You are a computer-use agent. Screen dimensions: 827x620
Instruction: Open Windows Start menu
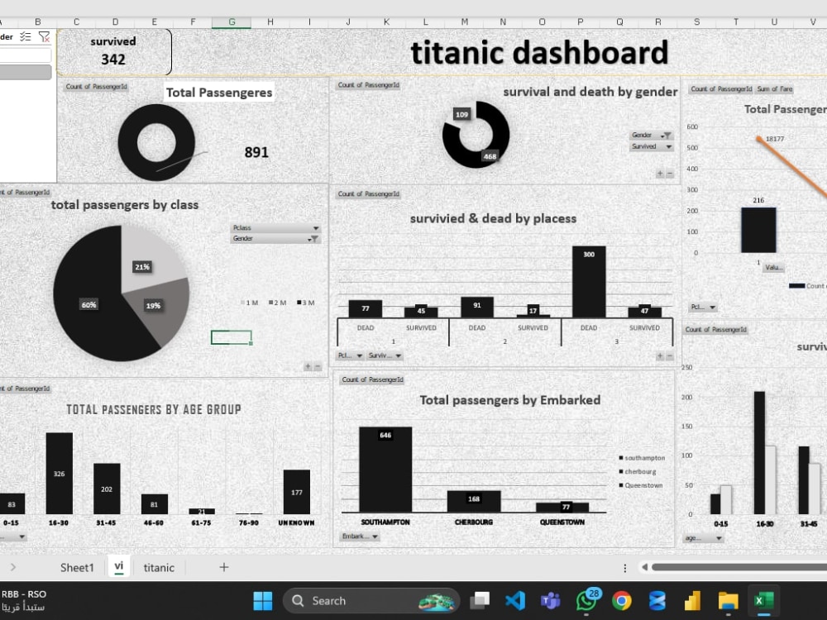click(263, 600)
